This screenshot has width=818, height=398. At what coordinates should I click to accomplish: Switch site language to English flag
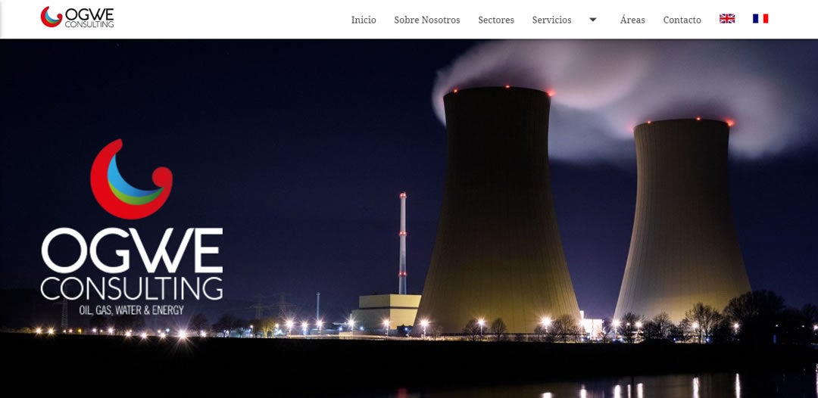726,19
